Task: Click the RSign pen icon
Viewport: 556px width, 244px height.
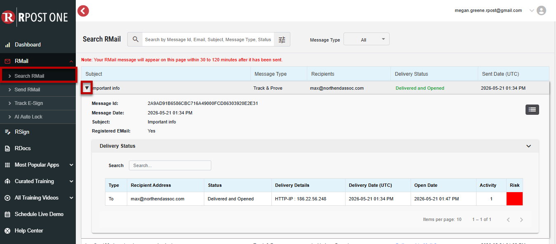Action: click(7, 132)
